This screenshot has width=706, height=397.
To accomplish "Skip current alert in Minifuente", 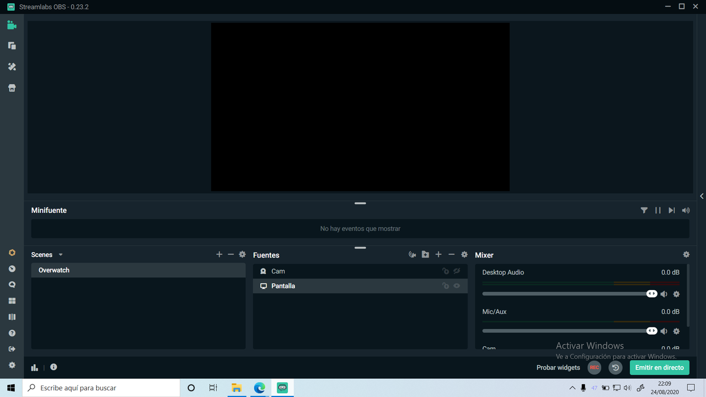I will 672,210.
